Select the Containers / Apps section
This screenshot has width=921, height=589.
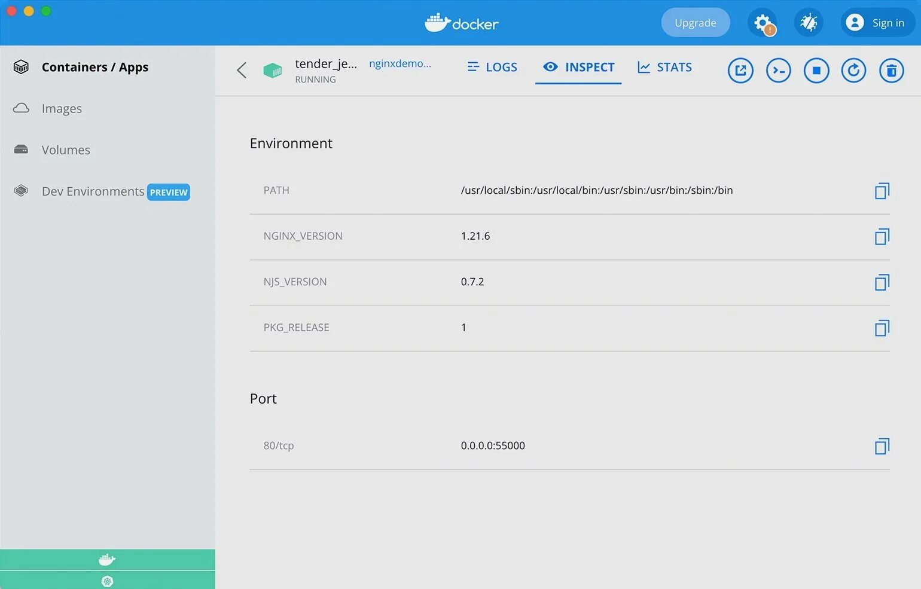[94, 67]
